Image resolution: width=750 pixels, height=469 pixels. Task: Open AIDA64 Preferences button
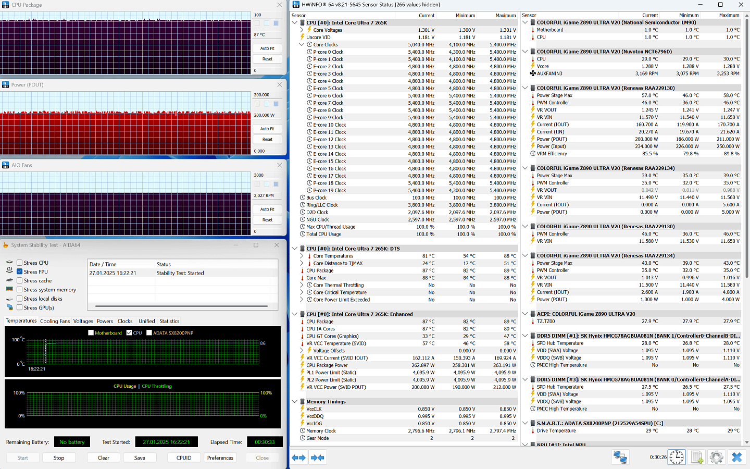click(x=220, y=458)
